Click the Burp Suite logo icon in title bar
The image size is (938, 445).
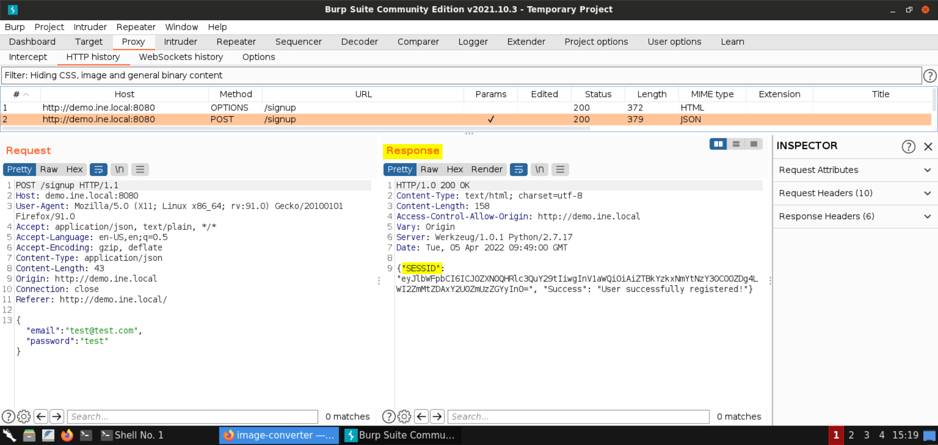pyautogui.click(x=13, y=9)
